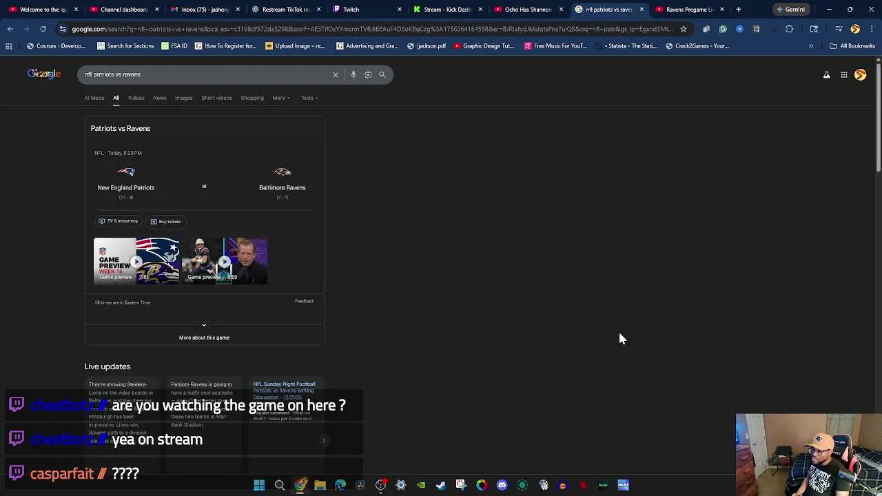Image resolution: width=882 pixels, height=496 pixels.
Task: Select the Shopping search tab
Action: (252, 98)
